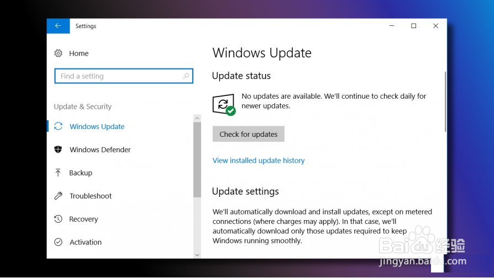
Task: Click the Update & Security category label
Action: (82, 106)
